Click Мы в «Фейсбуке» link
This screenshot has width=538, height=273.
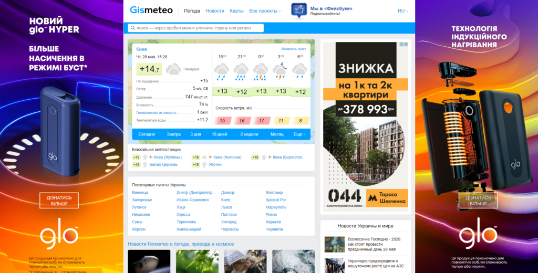pos(331,8)
